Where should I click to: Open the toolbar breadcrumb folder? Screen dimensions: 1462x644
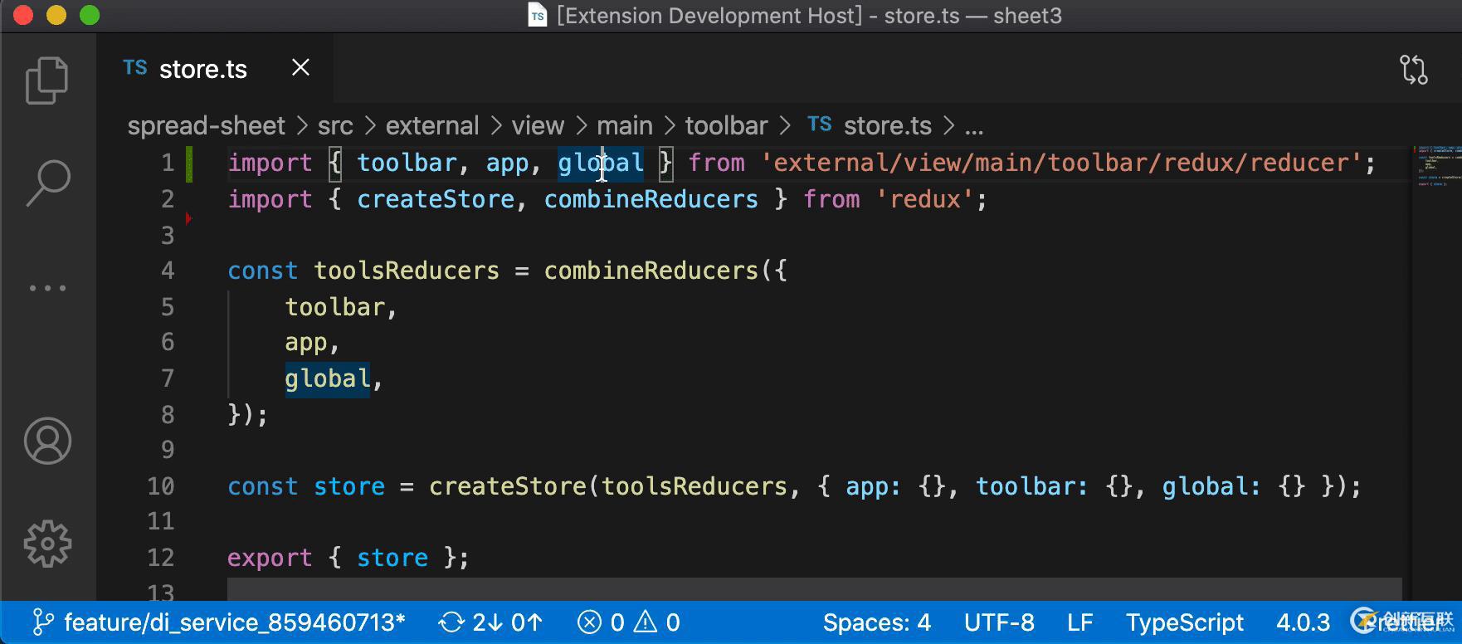(726, 126)
